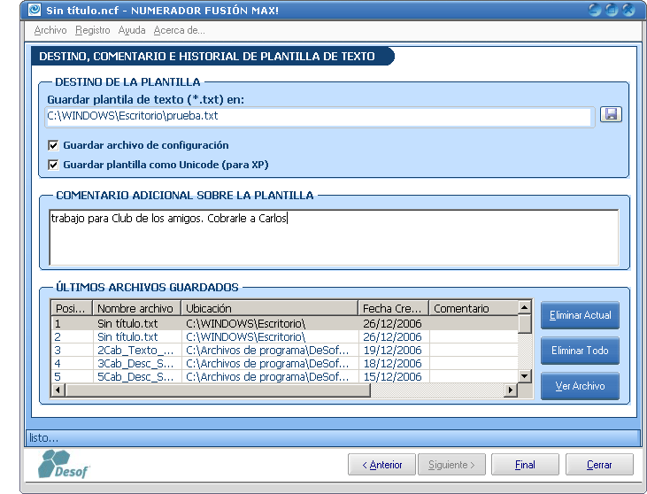Viewport: 647px width, 494px height.
Task: Click the Cerrar button
Action: 599,465
